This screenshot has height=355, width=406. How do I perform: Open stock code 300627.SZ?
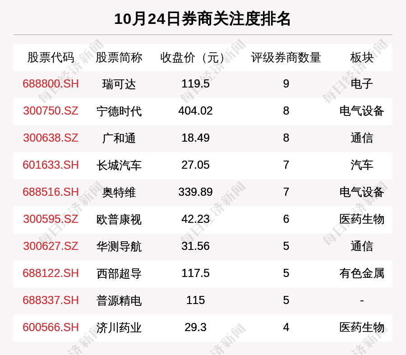click(51, 246)
